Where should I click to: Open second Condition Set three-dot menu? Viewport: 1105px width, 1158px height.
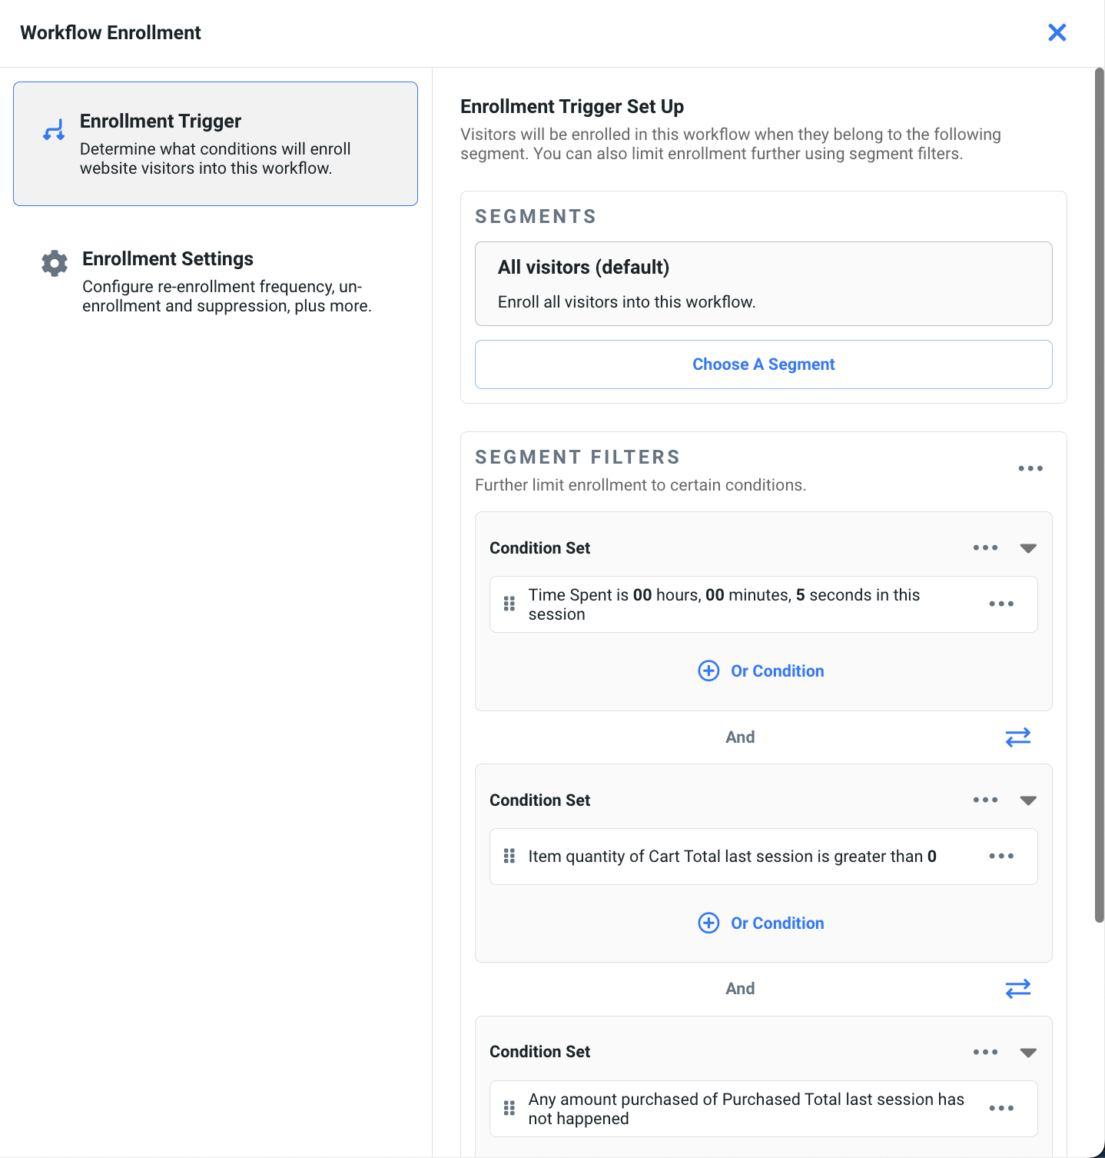[x=985, y=800]
